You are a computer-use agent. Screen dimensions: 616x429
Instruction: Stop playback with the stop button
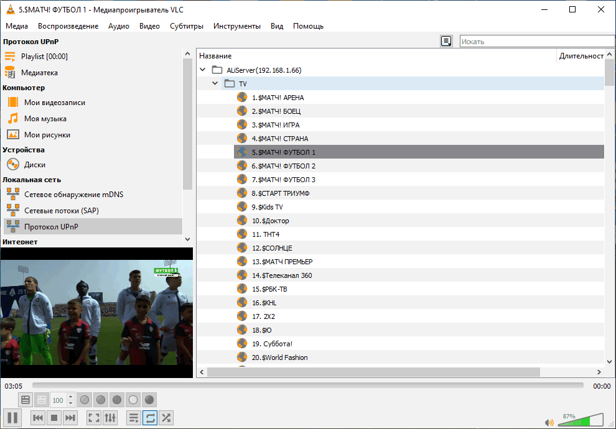[54, 418]
